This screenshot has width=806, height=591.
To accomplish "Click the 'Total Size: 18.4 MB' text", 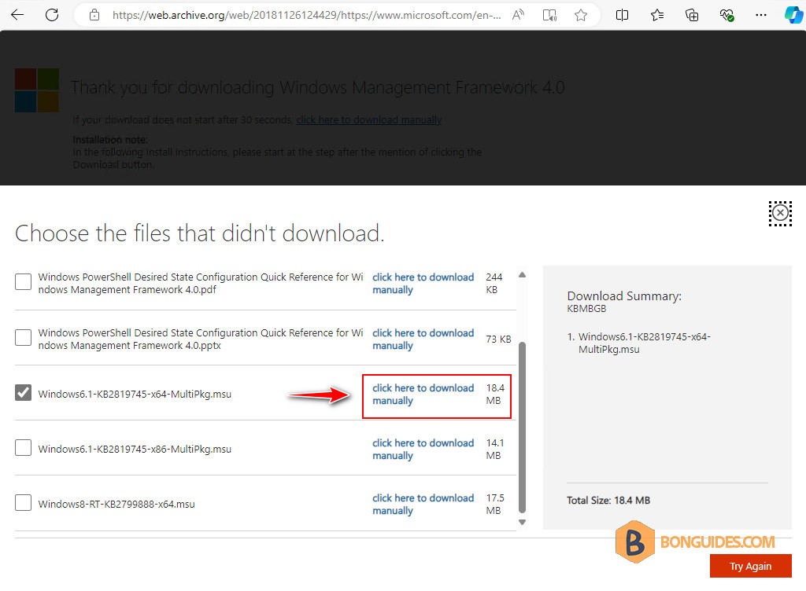I will (608, 500).
